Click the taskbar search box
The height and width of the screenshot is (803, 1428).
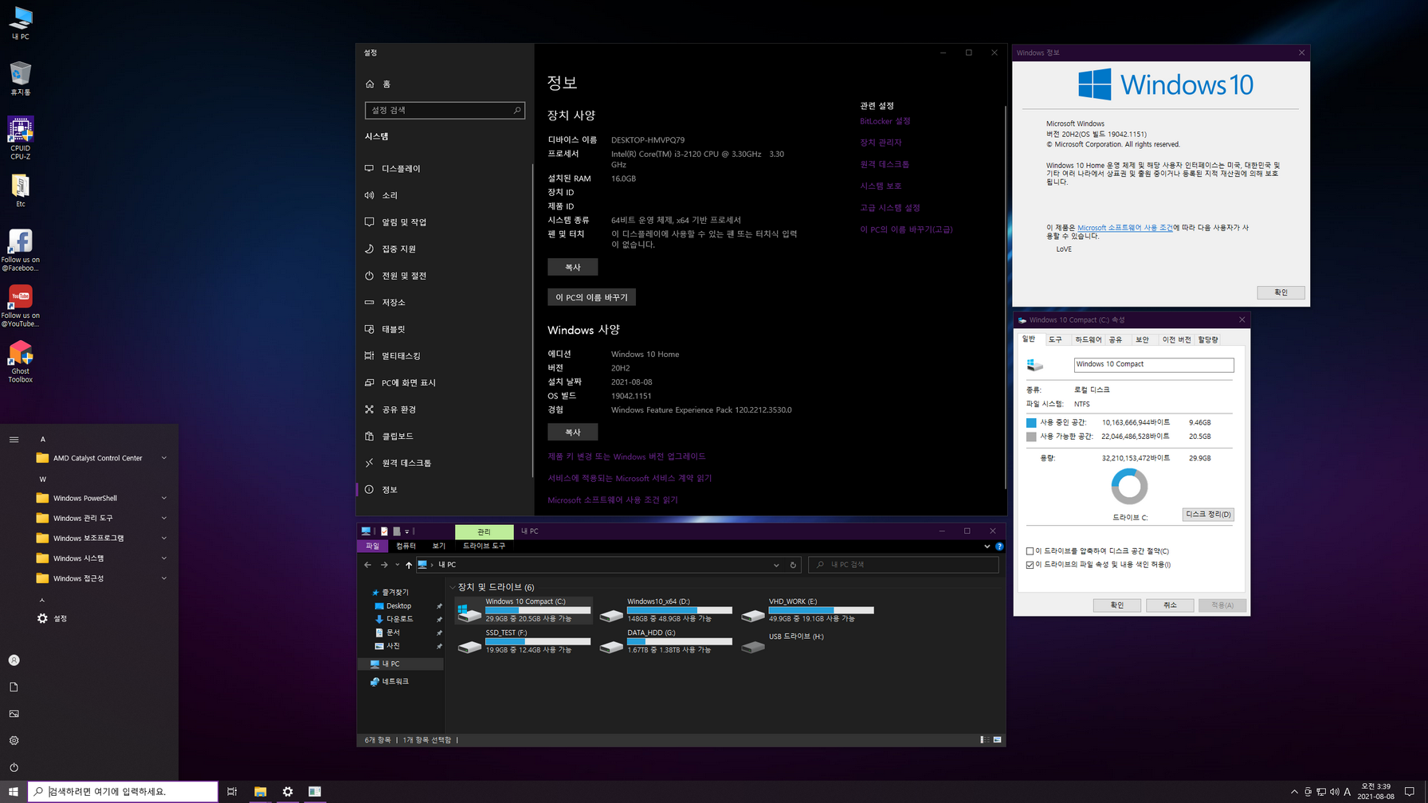point(123,791)
